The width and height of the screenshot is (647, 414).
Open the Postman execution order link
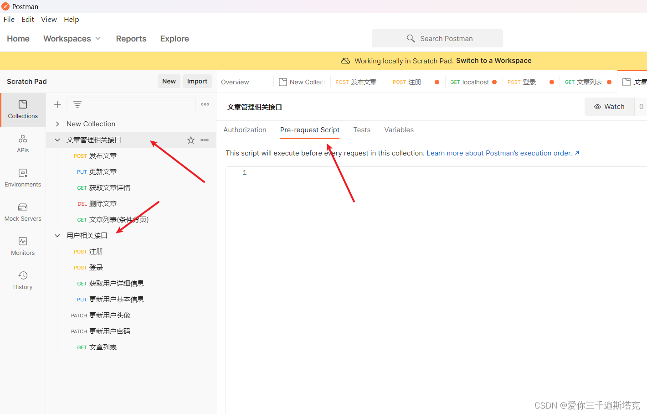503,153
